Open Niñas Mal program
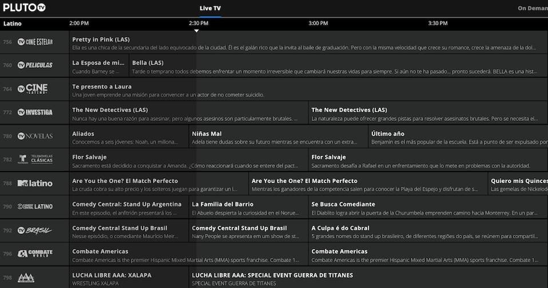548x288 pixels. (x=279, y=136)
